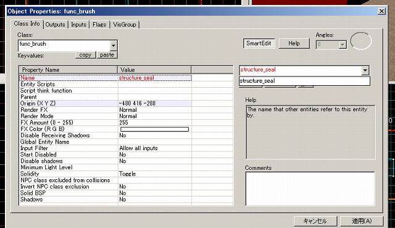
Task: Click the Help description text box
Action: click(x=310, y=132)
